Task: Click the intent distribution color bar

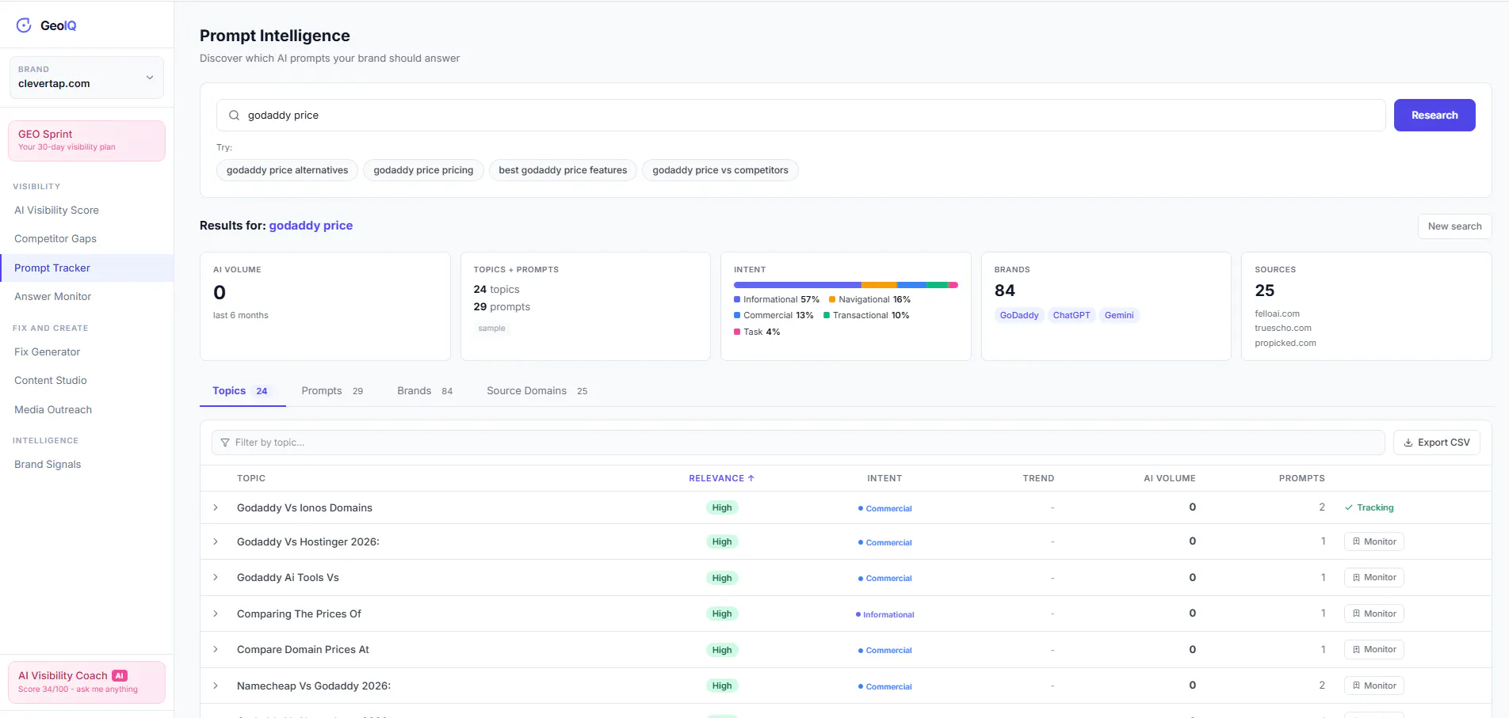Action: click(846, 285)
